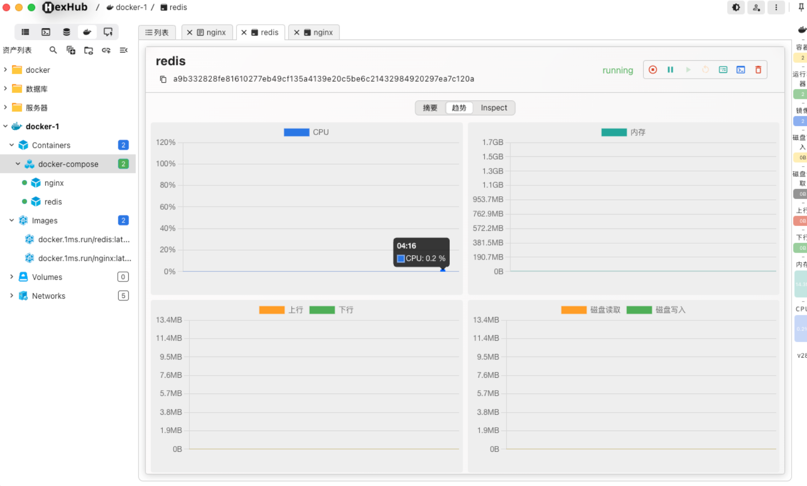The width and height of the screenshot is (807, 486).
Task: Click the CPU chart data point
Action: coord(443,270)
